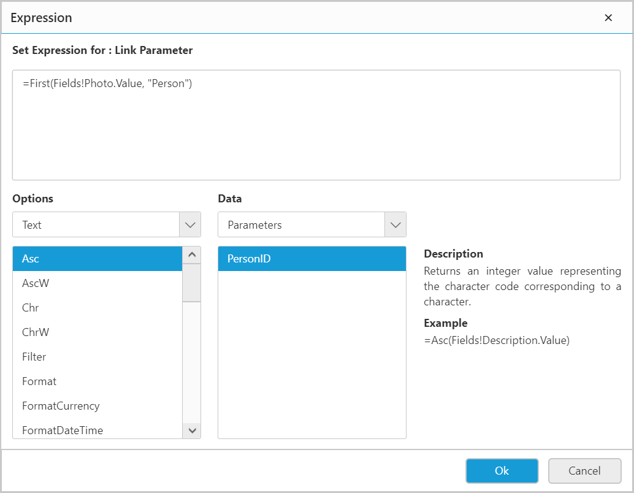Select the Filter function item
Screen dimensions: 634x493
[97, 357]
